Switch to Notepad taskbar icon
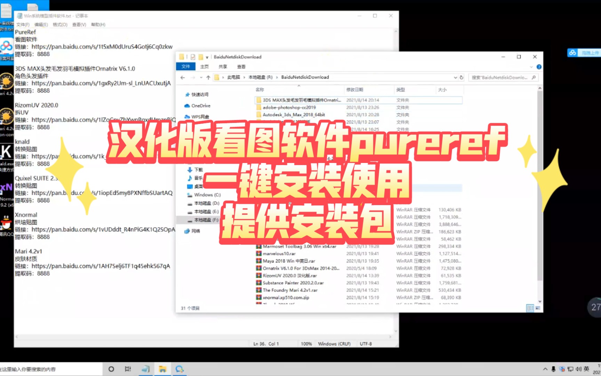Viewport: 601px width, 376px height. [145, 369]
